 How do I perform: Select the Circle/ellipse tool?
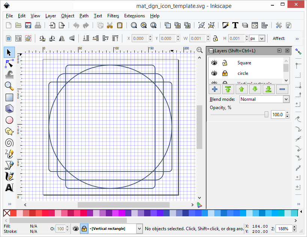click(9, 120)
